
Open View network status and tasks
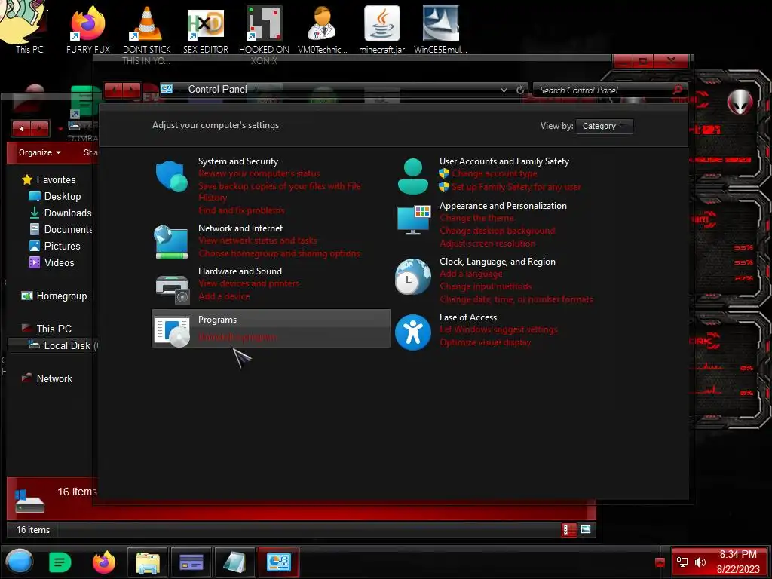(258, 240)
